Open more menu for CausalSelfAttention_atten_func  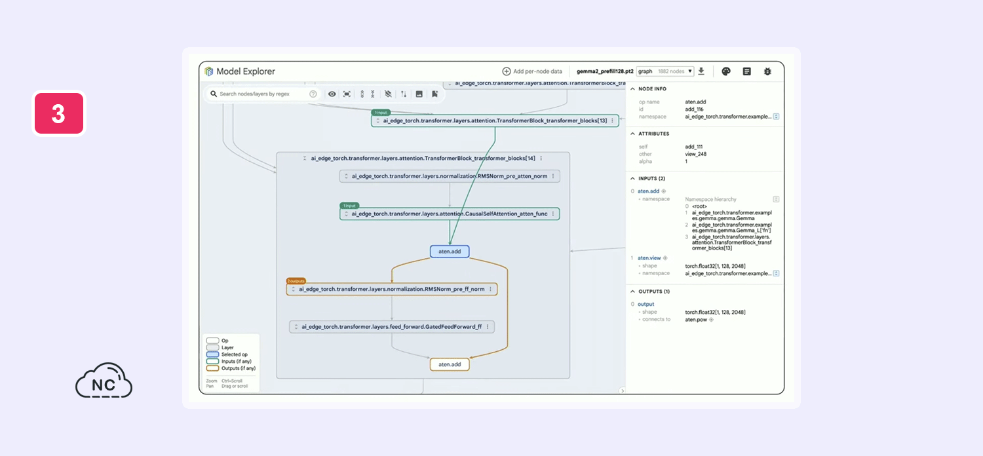click(x=553, y=214)
